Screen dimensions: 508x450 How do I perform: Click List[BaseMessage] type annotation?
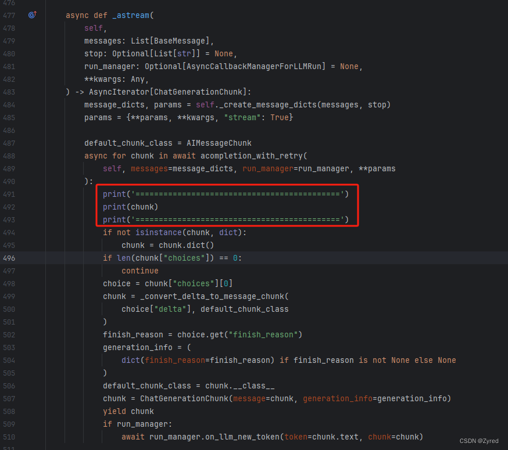(170, 41)
